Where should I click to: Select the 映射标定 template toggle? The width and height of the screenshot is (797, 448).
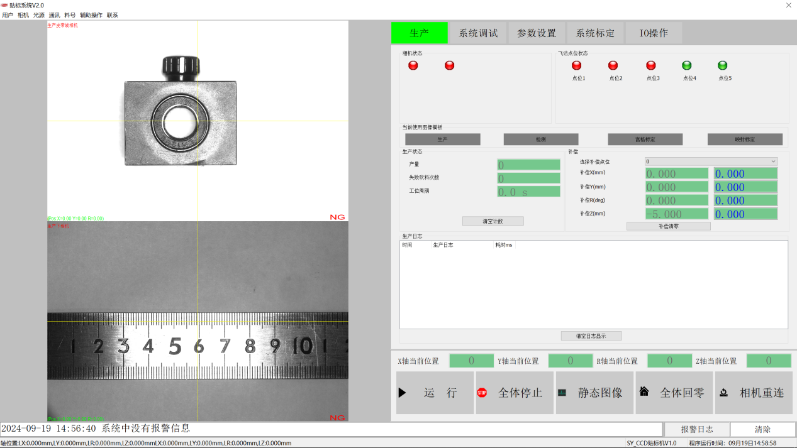745,139
